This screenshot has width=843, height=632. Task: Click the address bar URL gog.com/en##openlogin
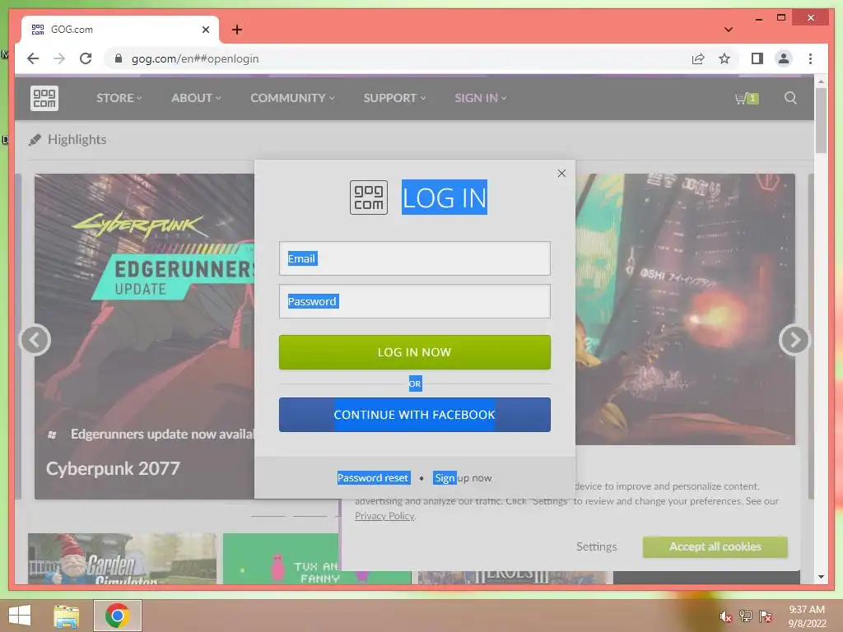pos(195,58)
